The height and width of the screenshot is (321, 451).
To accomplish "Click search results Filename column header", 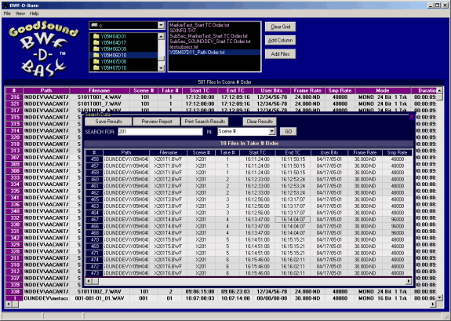I will [x=169, y=152].
